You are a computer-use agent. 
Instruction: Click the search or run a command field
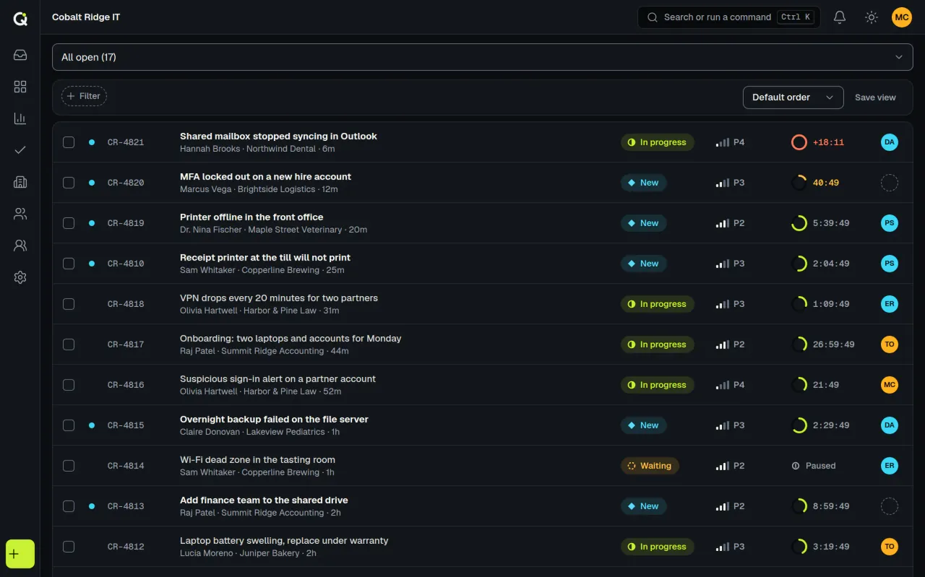pos(728,17)
